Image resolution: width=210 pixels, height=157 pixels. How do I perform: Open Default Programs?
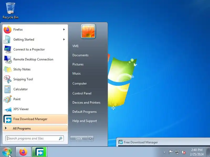85,112
